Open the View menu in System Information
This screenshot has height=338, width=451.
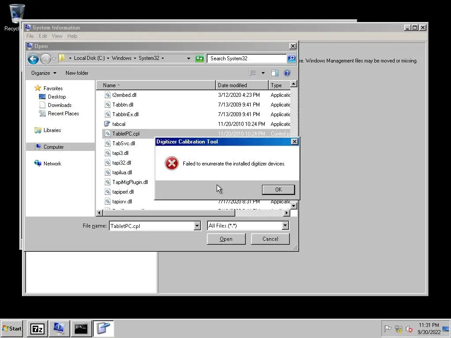click(x=57, y=36)
